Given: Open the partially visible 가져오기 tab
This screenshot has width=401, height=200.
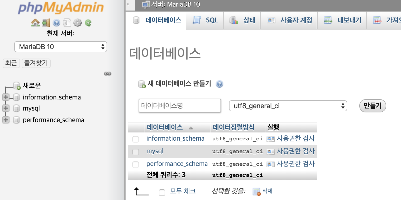Looking at the screenshot, I should (384, 20).
